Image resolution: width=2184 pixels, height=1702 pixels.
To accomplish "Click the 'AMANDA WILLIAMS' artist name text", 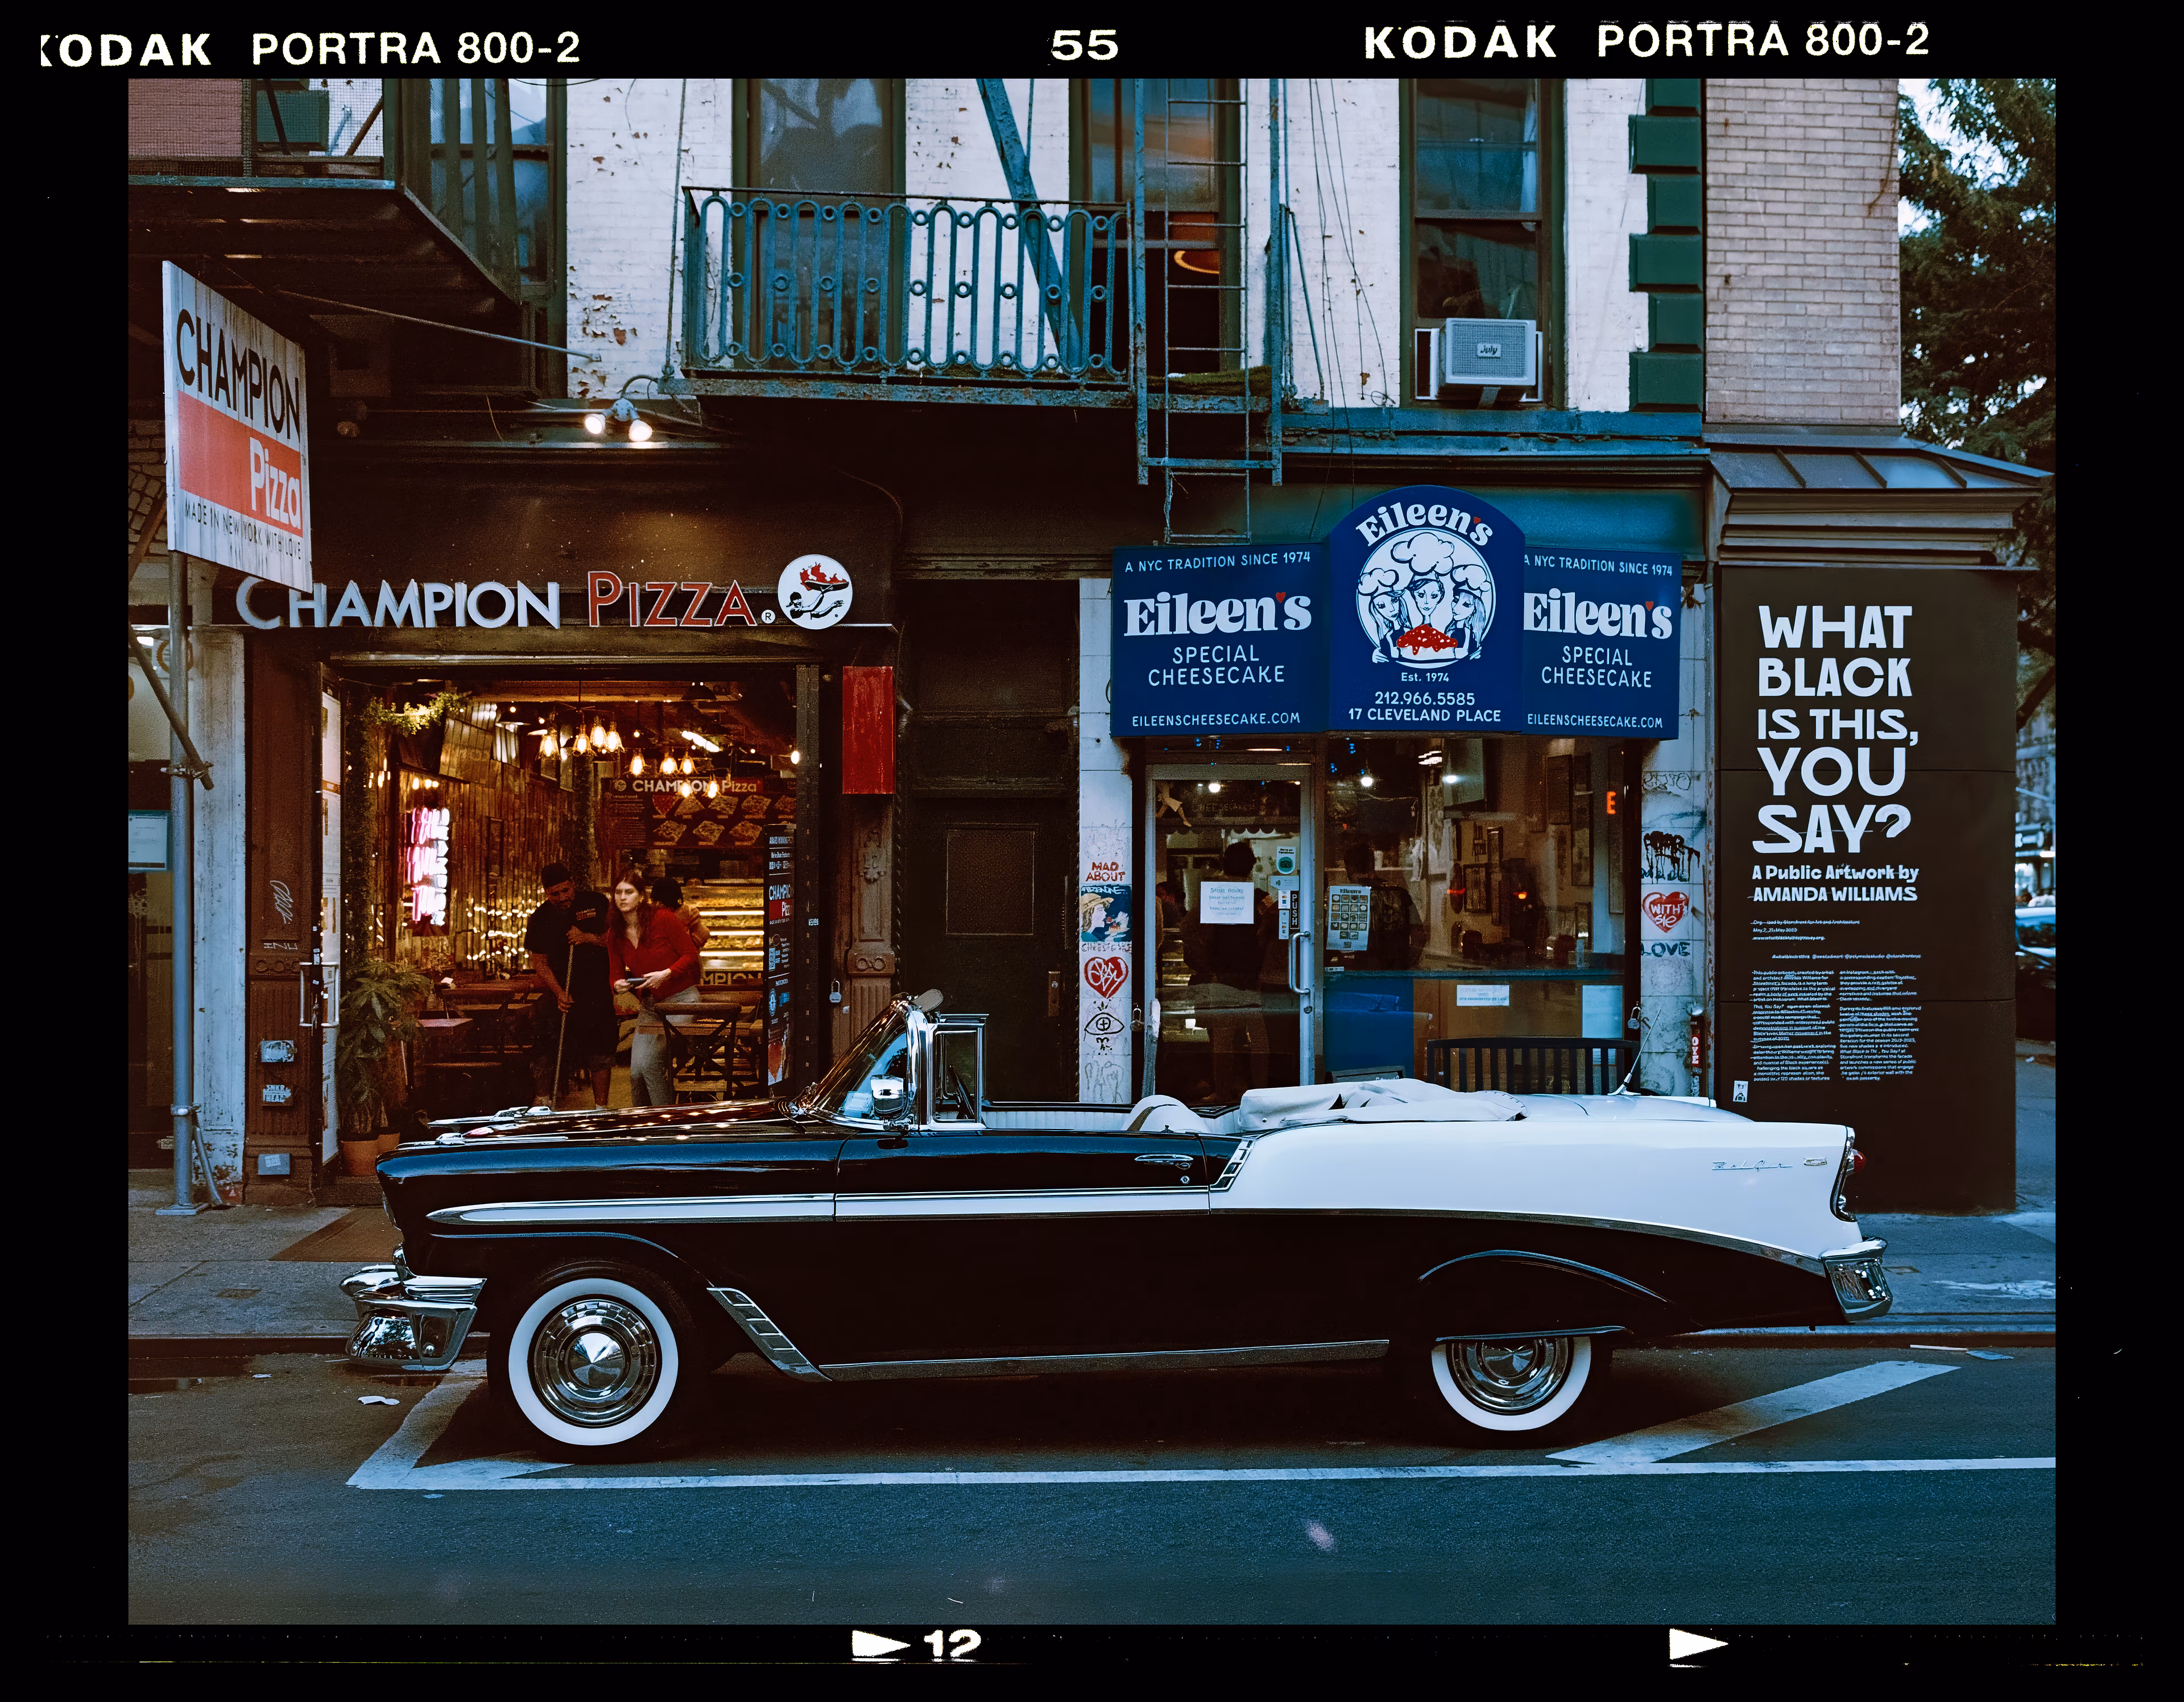I will (x=1835, y=894).
